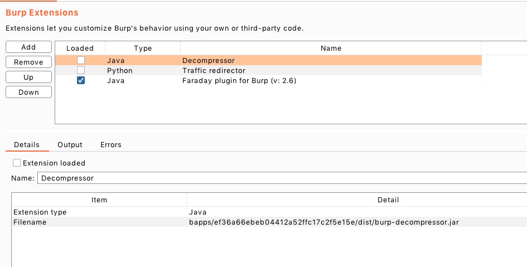Select the Decompressor extension row

coord(268,60)
